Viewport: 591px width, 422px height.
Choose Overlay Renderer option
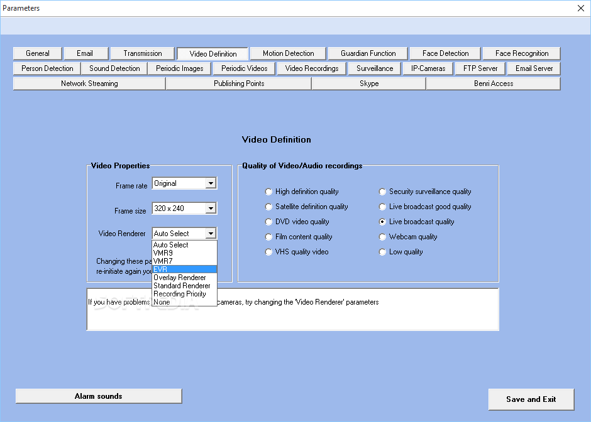184,278
